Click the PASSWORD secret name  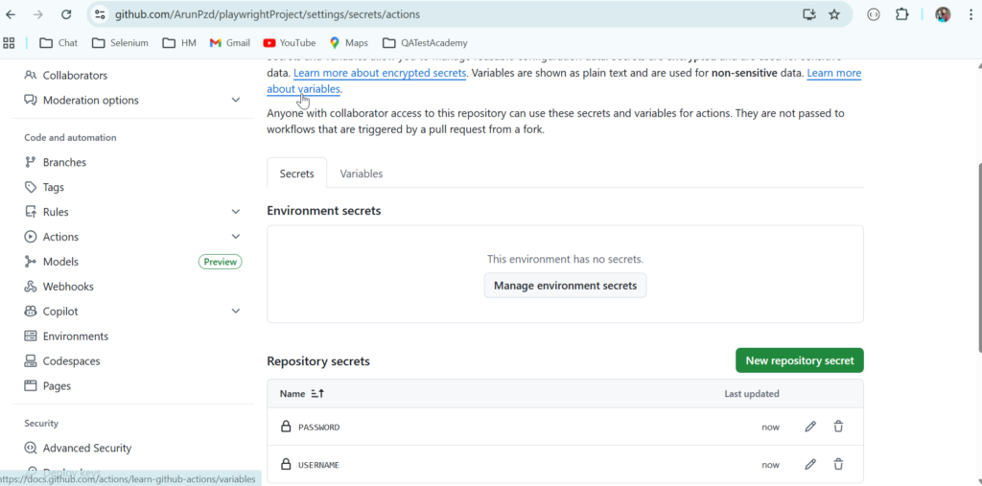click(x=318, y=428)
